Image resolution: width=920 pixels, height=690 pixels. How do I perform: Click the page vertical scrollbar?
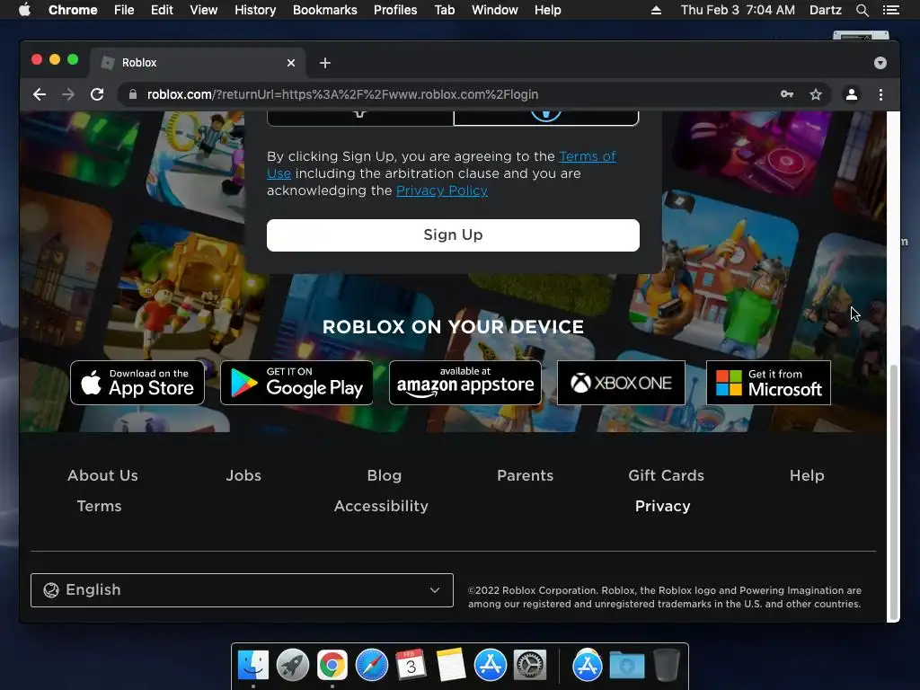(x=894, y=491)
